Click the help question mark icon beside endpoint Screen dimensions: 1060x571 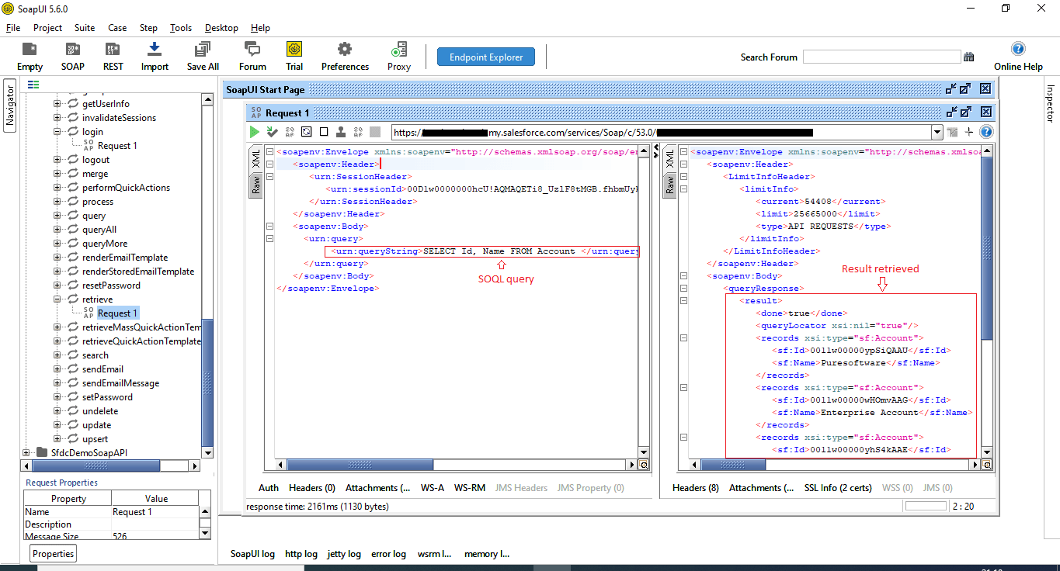tap(986, 132)
